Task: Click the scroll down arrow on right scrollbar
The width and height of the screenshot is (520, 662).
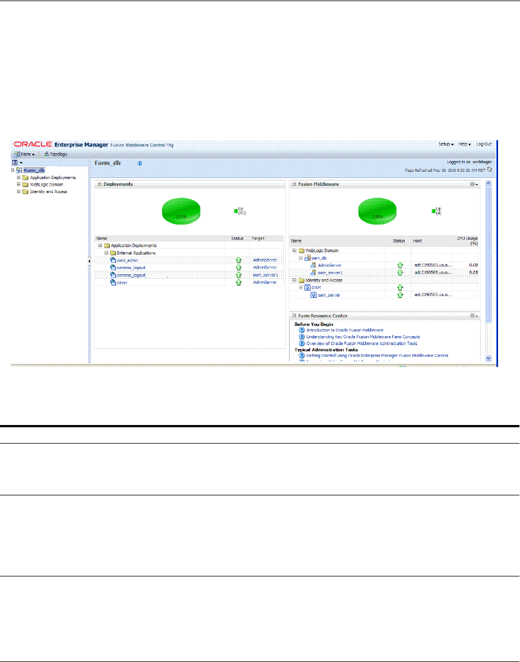Action: [x=488, y=358]
